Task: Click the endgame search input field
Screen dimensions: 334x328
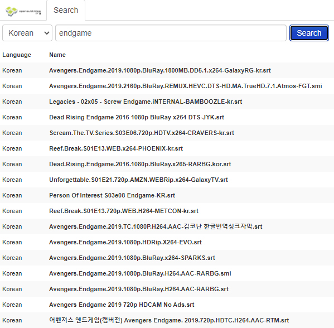Action: click(171, 33)
